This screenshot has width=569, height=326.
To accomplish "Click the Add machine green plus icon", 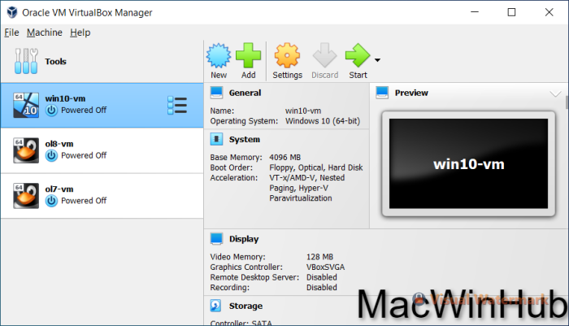I will coord(248,55).
